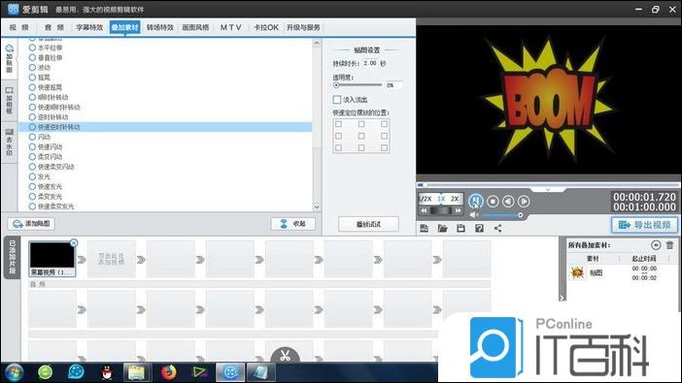682x383 pixels.
Task: Click the 收起 collapse button
Action: (292, 224)
